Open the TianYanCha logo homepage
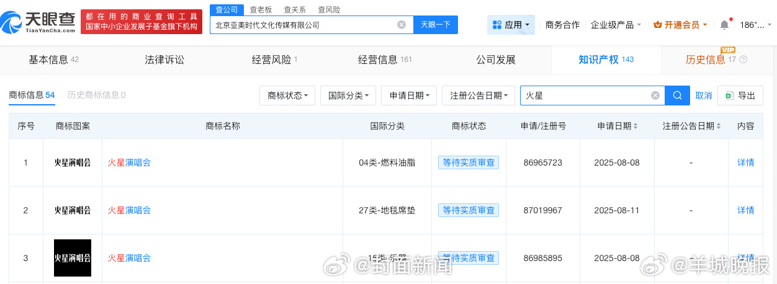 tap(38, 23)
